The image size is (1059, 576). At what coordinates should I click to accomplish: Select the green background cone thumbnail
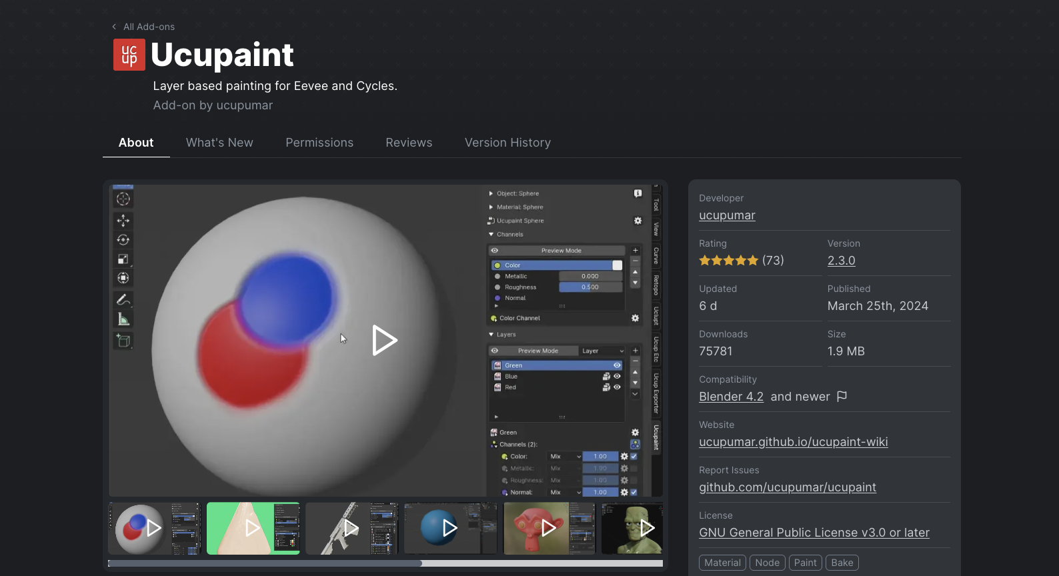(x=253, y=529)
